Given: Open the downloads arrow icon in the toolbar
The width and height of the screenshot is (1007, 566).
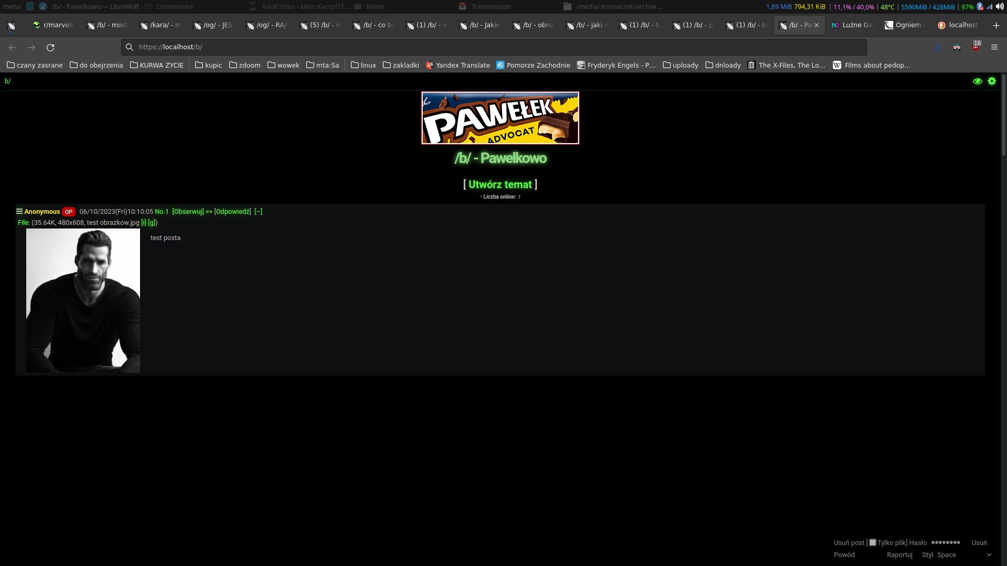Looking at the screenshot, I should pos(938,47).
